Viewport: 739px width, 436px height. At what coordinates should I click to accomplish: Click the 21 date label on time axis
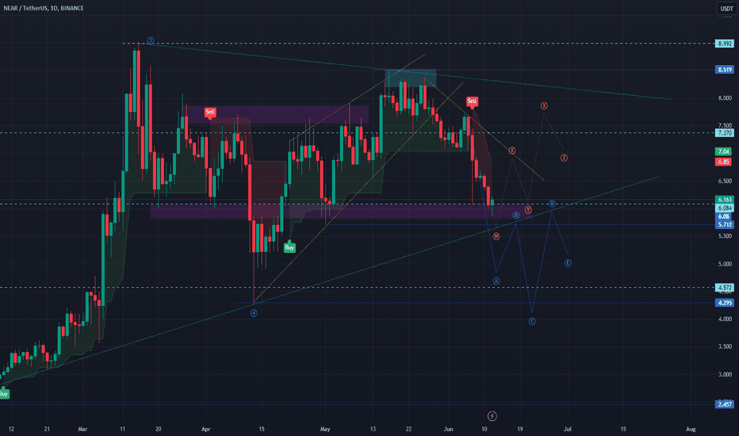[47, 430]
